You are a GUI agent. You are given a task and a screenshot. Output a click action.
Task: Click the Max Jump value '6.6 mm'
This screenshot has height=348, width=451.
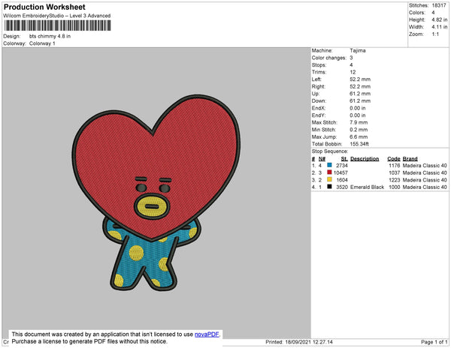(x=359, y=136)
